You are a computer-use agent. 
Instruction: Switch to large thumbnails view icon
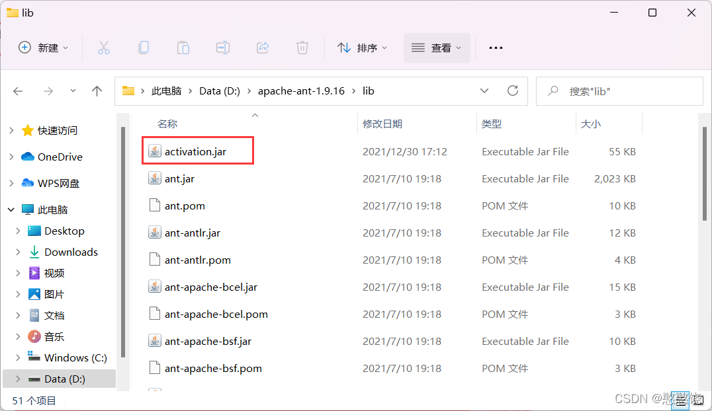(698, 400)
